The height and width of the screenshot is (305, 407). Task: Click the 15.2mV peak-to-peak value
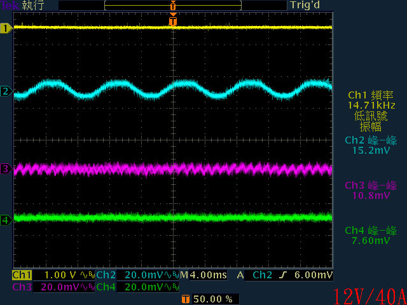371,150
